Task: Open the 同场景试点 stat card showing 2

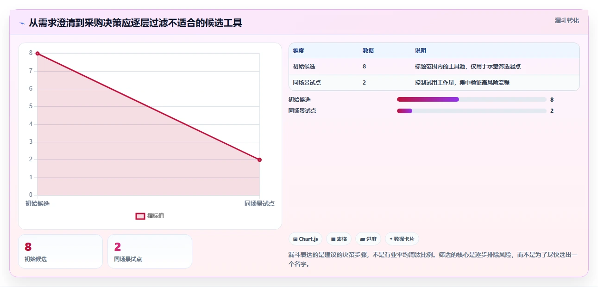Action: click(x=150, y=251)
